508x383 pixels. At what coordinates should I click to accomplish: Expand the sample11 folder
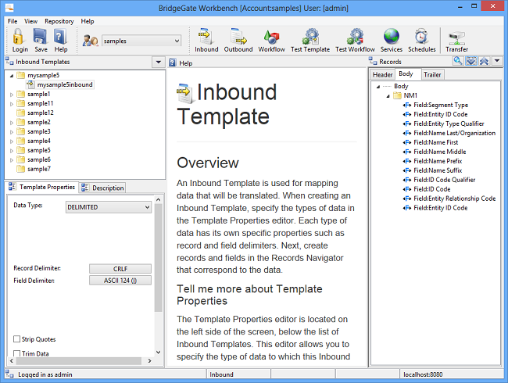(x=12, y=104)
